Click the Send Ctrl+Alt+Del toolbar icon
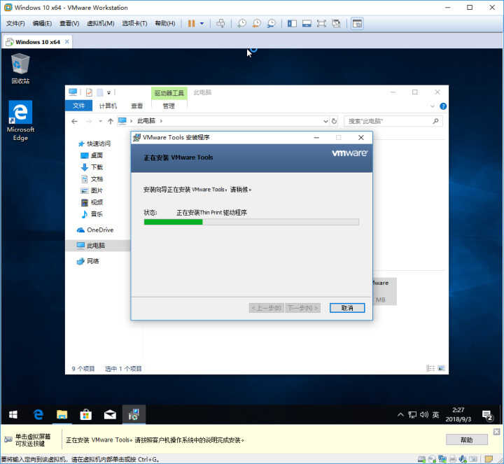This screenshot has width=504, height=464. (220, 24)
